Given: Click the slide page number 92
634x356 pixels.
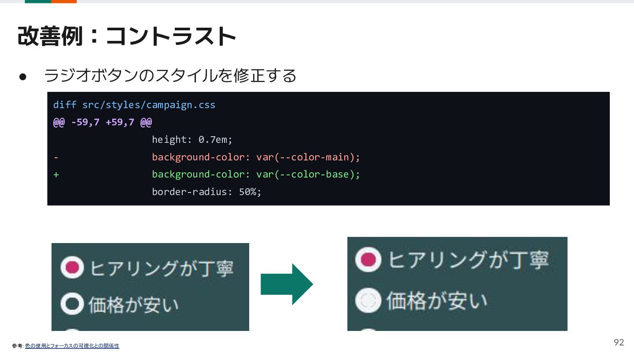Looking at the screenshot, I should pyautogui.click(x=619, y=342).
